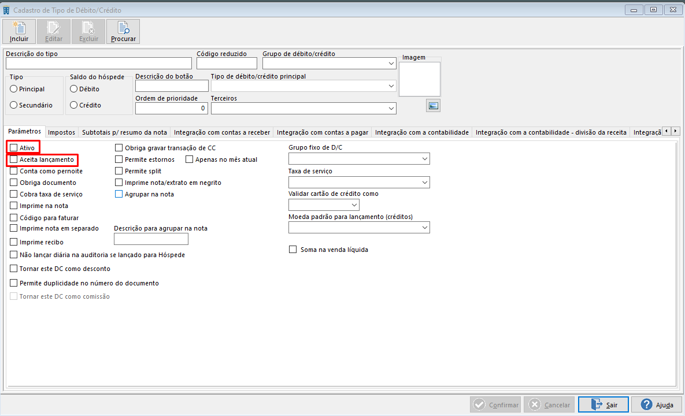Click the Código reduzido input

pos(227,64)
